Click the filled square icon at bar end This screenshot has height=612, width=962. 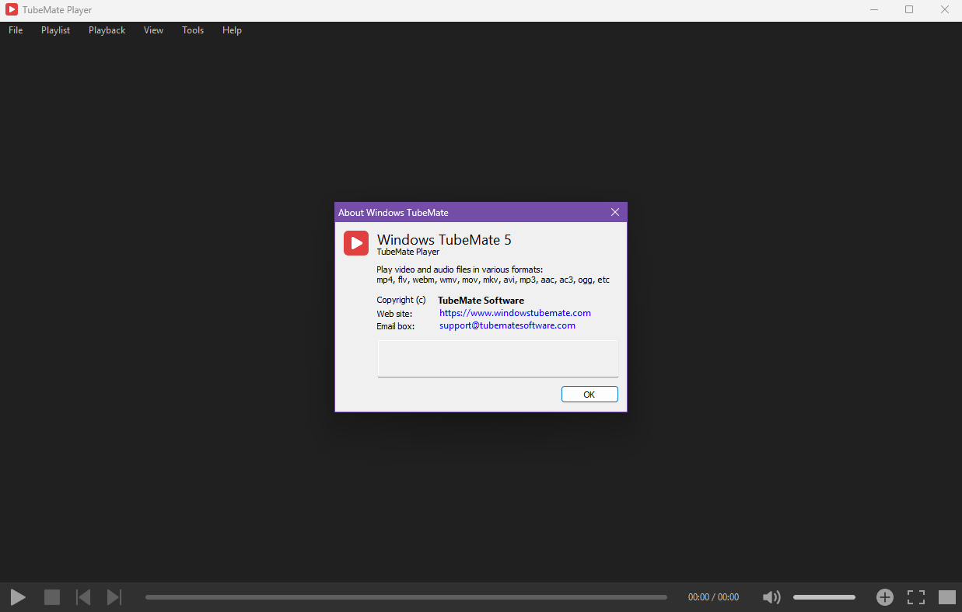pos(946,597)
